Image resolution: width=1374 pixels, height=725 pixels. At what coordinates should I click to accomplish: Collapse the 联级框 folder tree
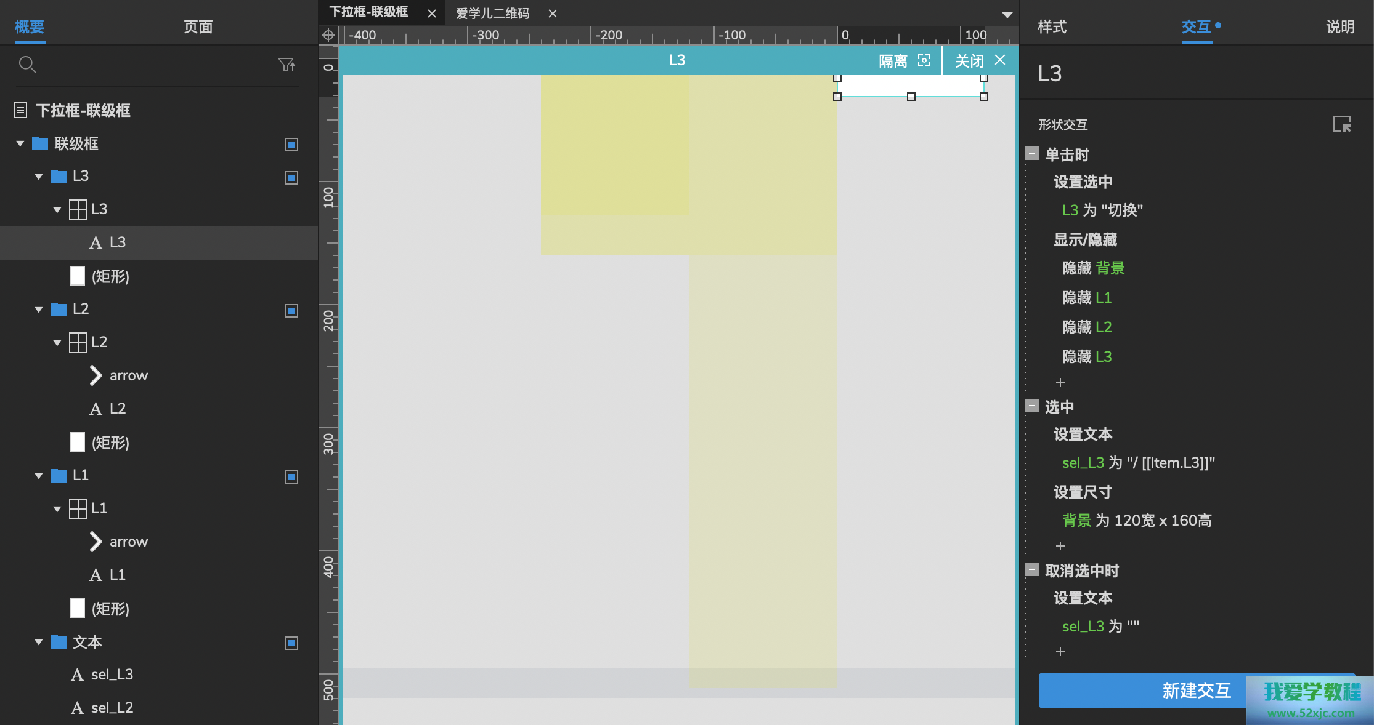point(20,144)
